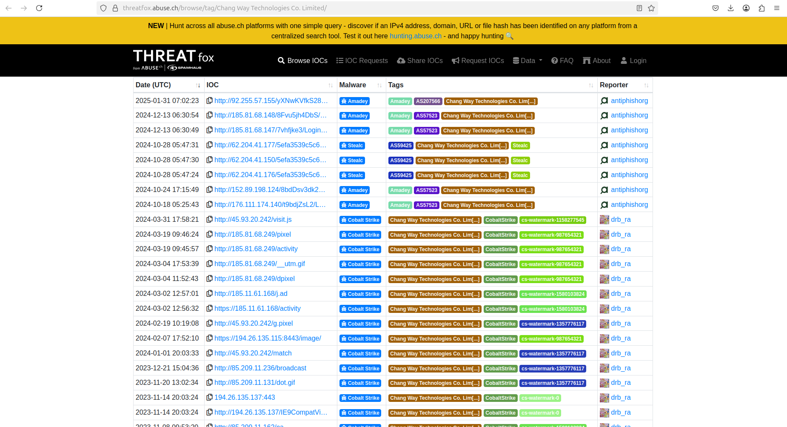Open Firefox downloads panel
This screenshot has width=787, height=427.
[x=731, y=8]
